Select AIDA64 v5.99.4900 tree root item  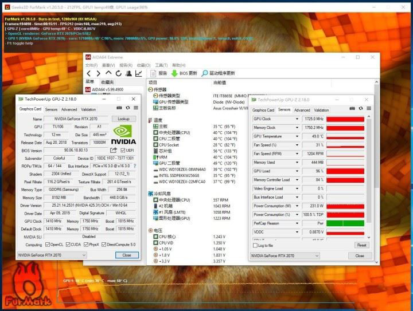point(104,90)
